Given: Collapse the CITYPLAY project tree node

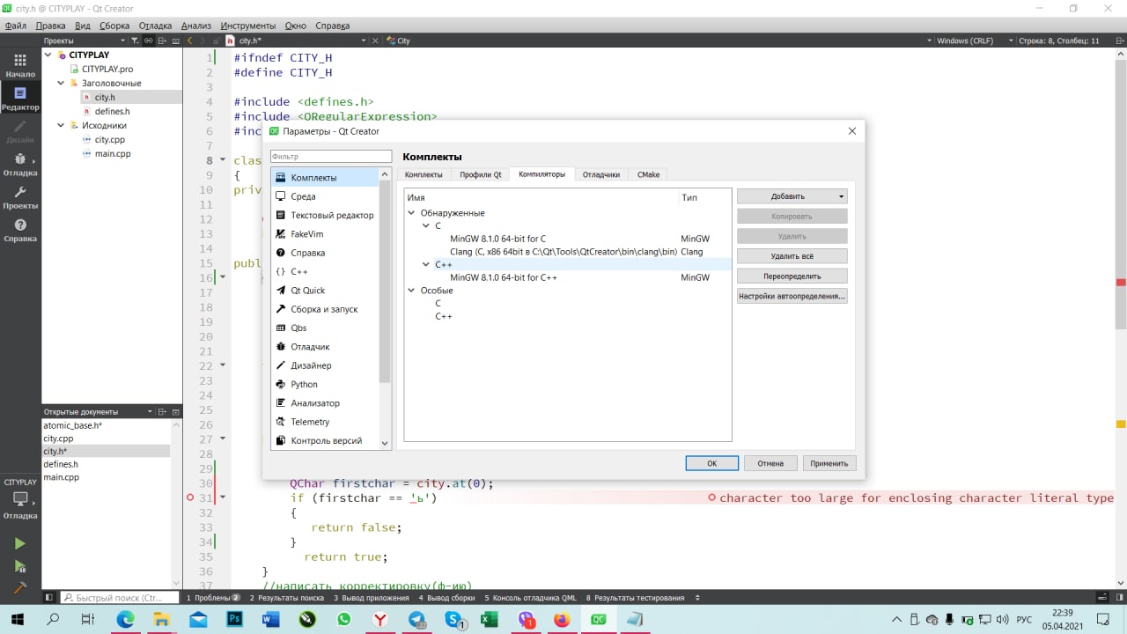Looking at the screenshot, I should 48,55.
